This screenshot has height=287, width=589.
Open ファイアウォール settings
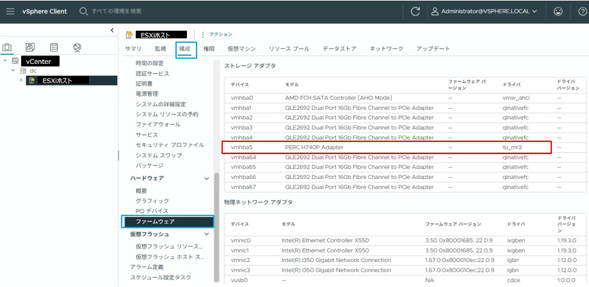[157, 124]
